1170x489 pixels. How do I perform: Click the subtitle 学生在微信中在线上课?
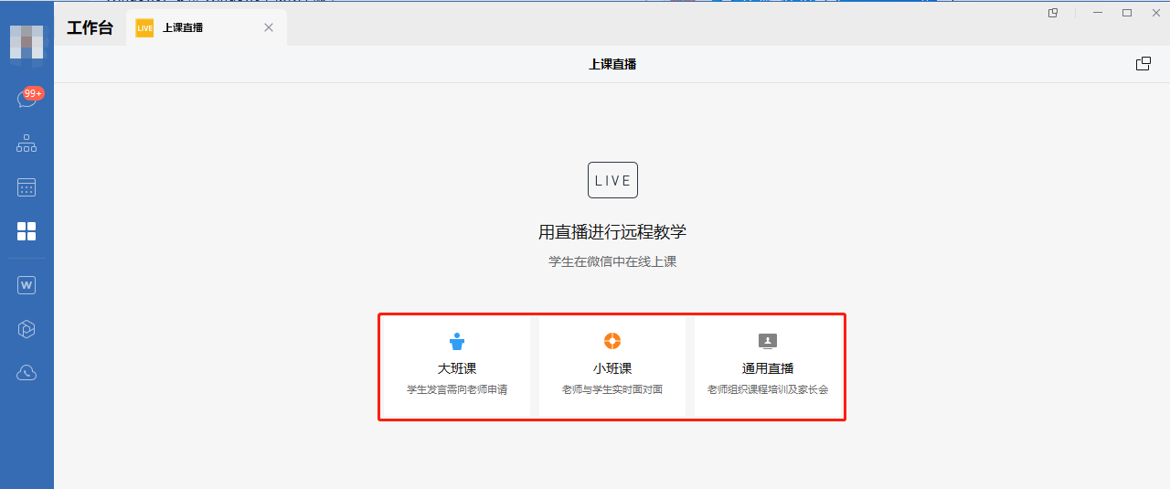pyautogui.click(x=612, y=261)
